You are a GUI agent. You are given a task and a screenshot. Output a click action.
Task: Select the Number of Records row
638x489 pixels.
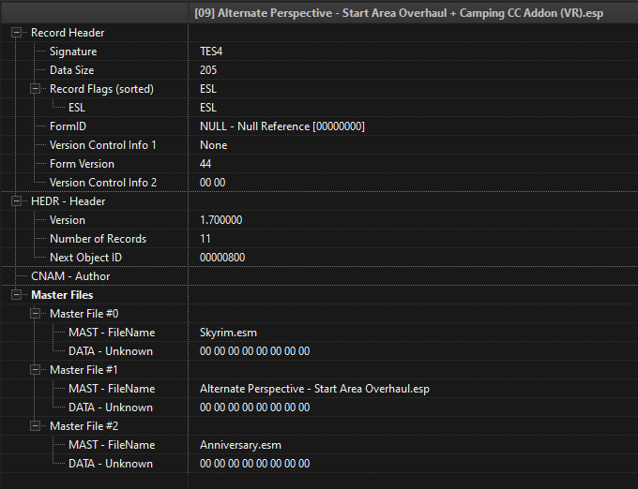coord(319,238)
